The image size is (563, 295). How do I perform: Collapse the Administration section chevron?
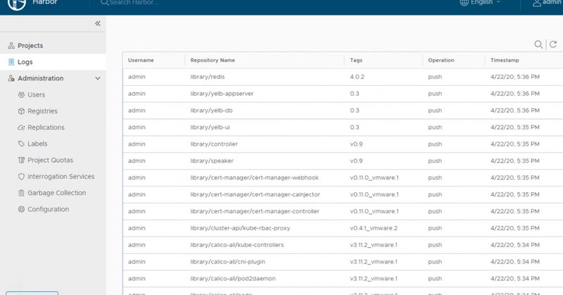pyautogui.click(x=97, y=78)
